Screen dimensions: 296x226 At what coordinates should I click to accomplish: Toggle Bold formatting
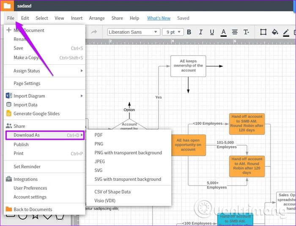189,32
